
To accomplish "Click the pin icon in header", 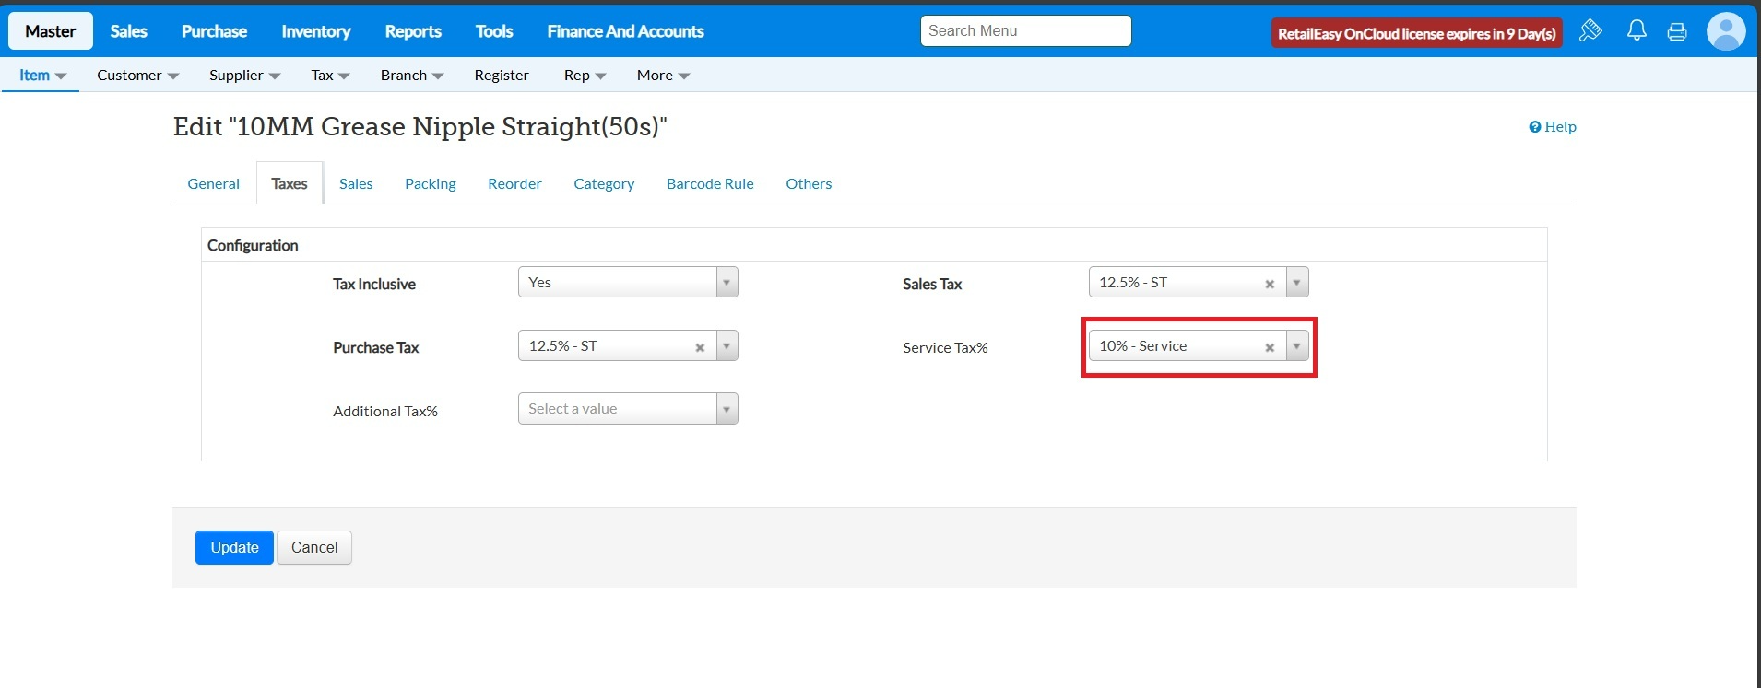I will coord(1590,31).
